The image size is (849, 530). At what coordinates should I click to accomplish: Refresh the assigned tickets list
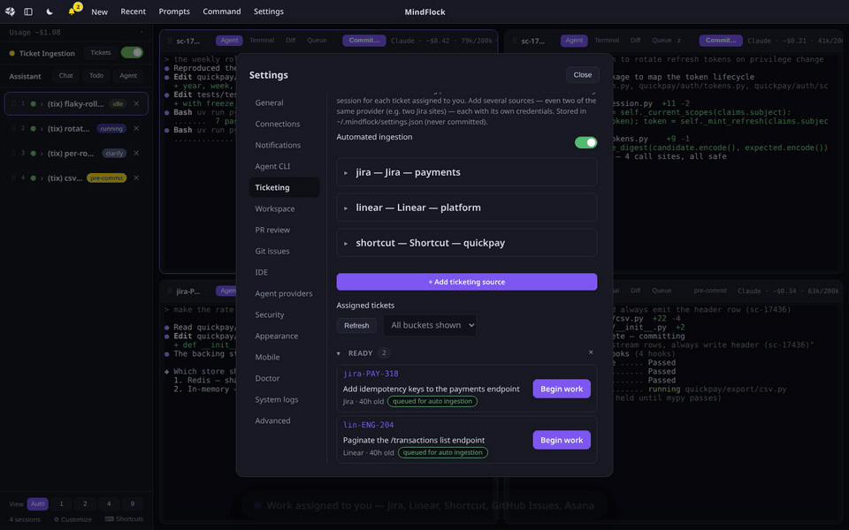click(356, 326)
